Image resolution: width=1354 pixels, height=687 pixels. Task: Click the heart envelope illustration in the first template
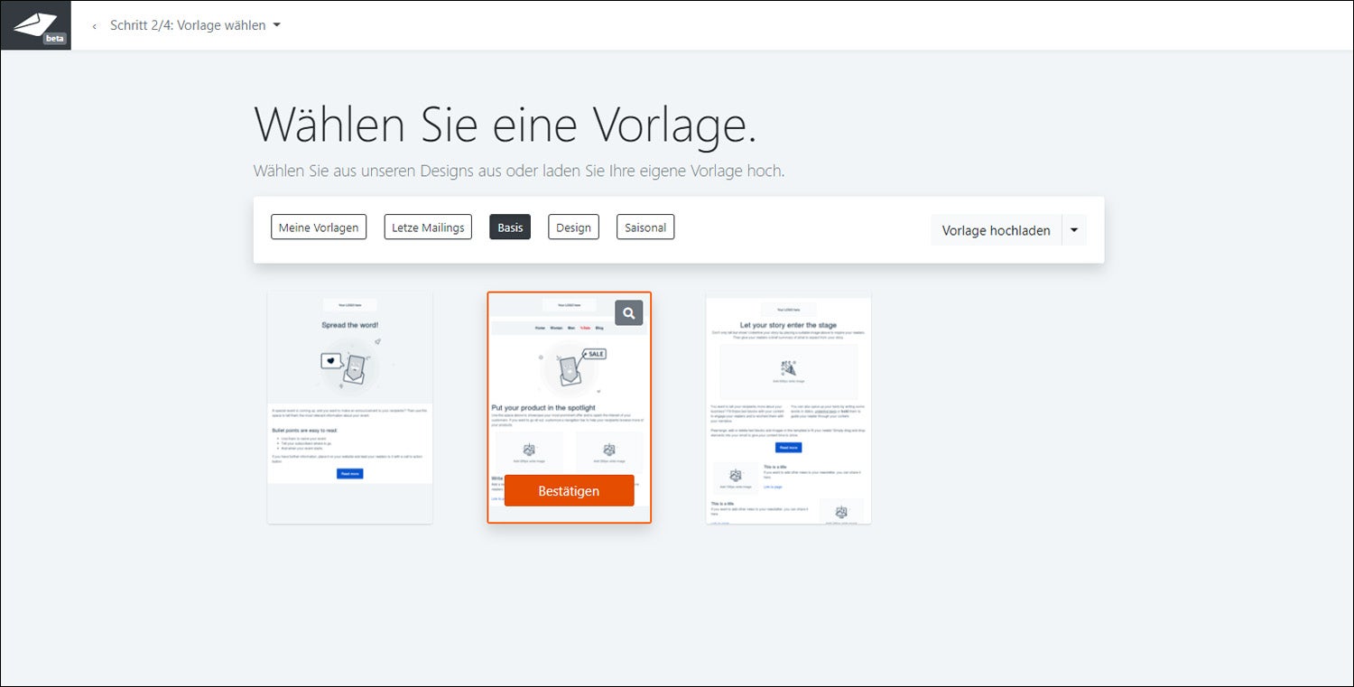[344, 365]
